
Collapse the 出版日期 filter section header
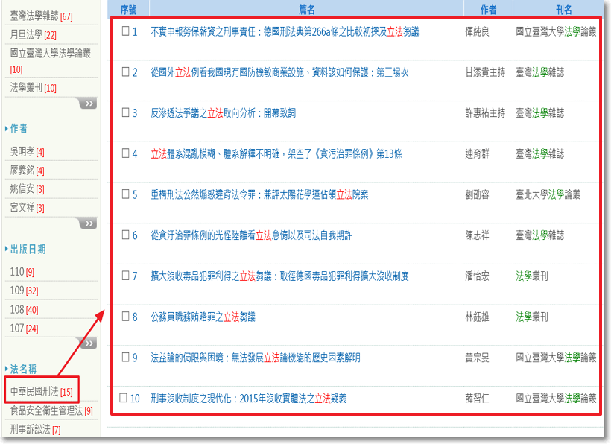(28, 249)
